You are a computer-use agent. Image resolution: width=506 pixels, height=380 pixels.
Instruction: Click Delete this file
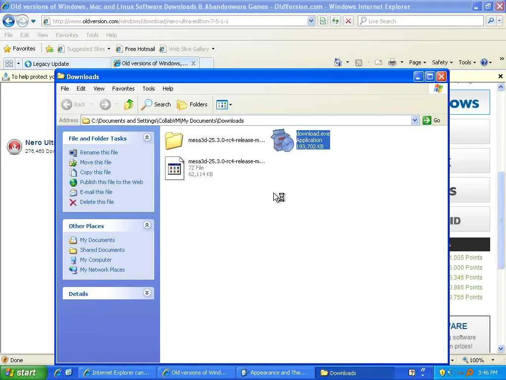coord(97,202)
